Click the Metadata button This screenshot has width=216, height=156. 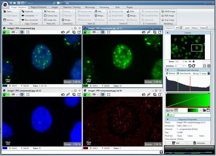tap(199, 143)
